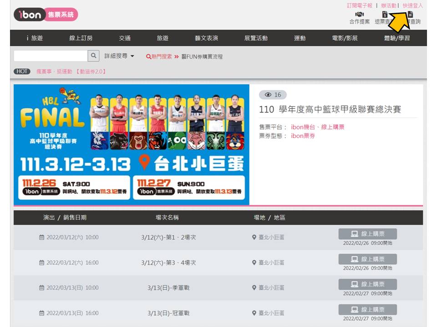Screen dimensions: 437x327
Task: Open the 運動 menu item
Action: [x=300, y=38]
